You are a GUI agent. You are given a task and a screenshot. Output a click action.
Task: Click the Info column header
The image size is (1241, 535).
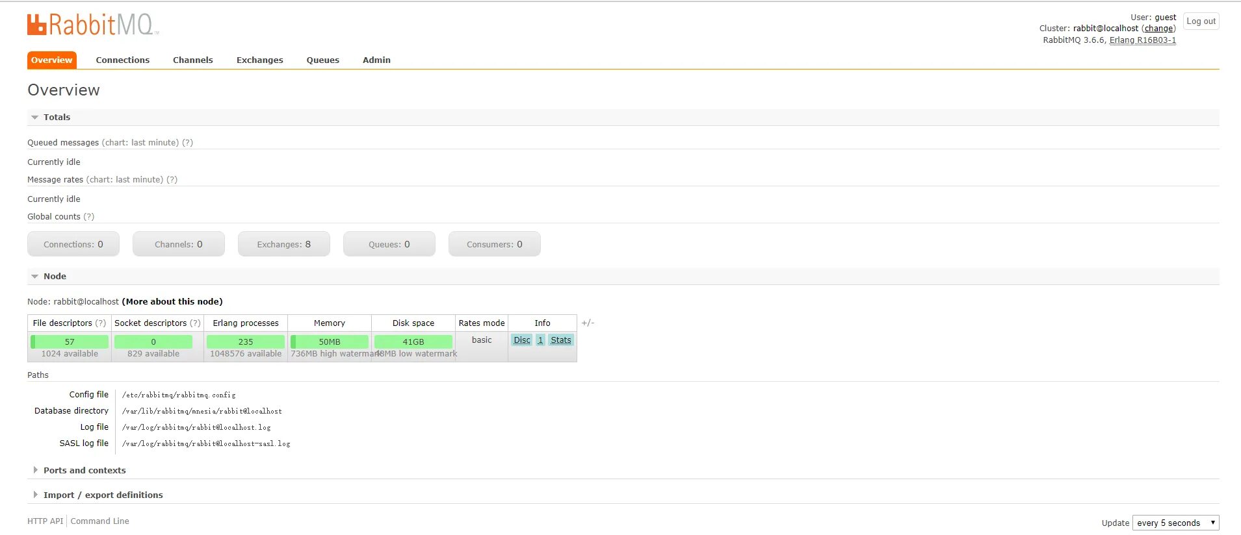click(x=542, y=323)
